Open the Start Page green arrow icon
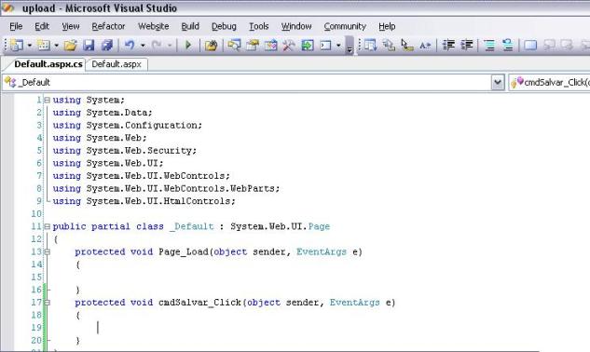 click(x=308, y=46)
